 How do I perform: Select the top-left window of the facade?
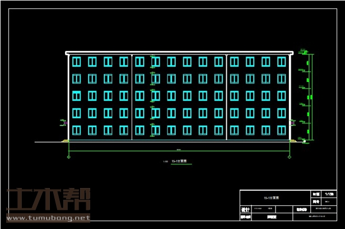(76, 61)
